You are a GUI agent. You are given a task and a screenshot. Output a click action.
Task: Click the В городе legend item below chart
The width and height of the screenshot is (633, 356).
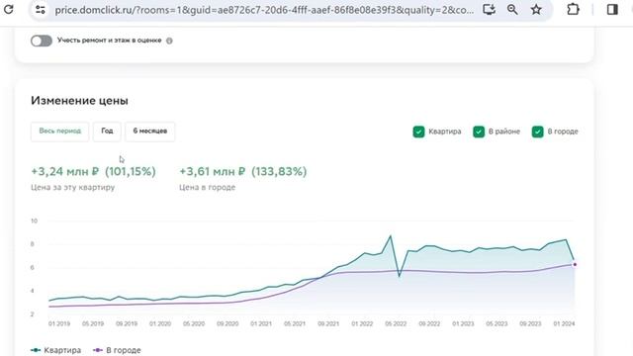tap(117, 350)
